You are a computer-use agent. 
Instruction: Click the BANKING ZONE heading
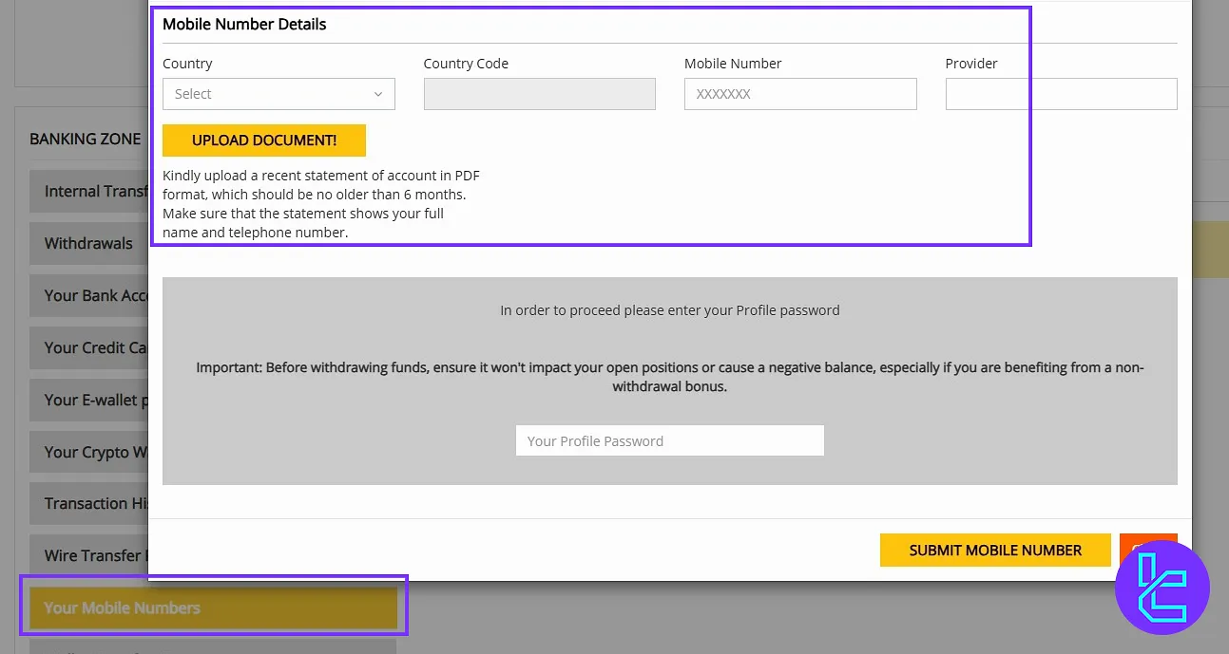coord(86,139)
